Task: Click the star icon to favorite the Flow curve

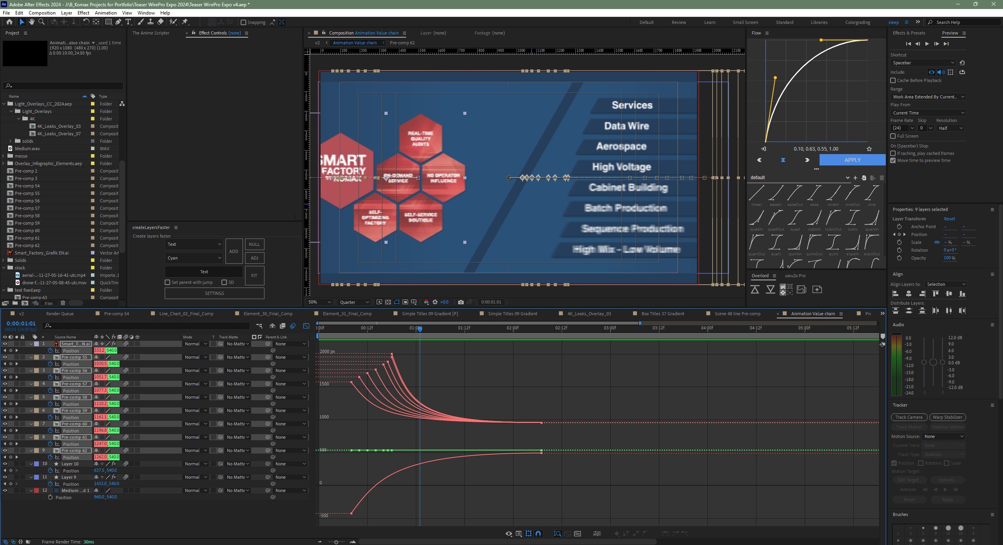Action: click(x=869, y=149)
